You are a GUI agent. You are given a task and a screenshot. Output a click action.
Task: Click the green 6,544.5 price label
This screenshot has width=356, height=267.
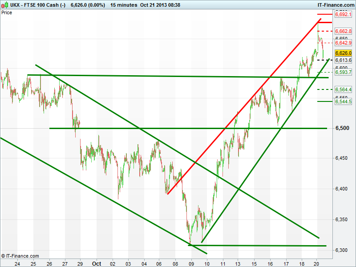pos(343,101)
